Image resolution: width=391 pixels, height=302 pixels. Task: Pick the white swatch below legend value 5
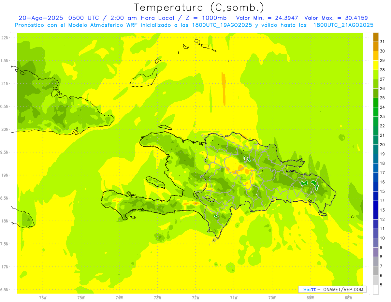[x=376, y=289]
